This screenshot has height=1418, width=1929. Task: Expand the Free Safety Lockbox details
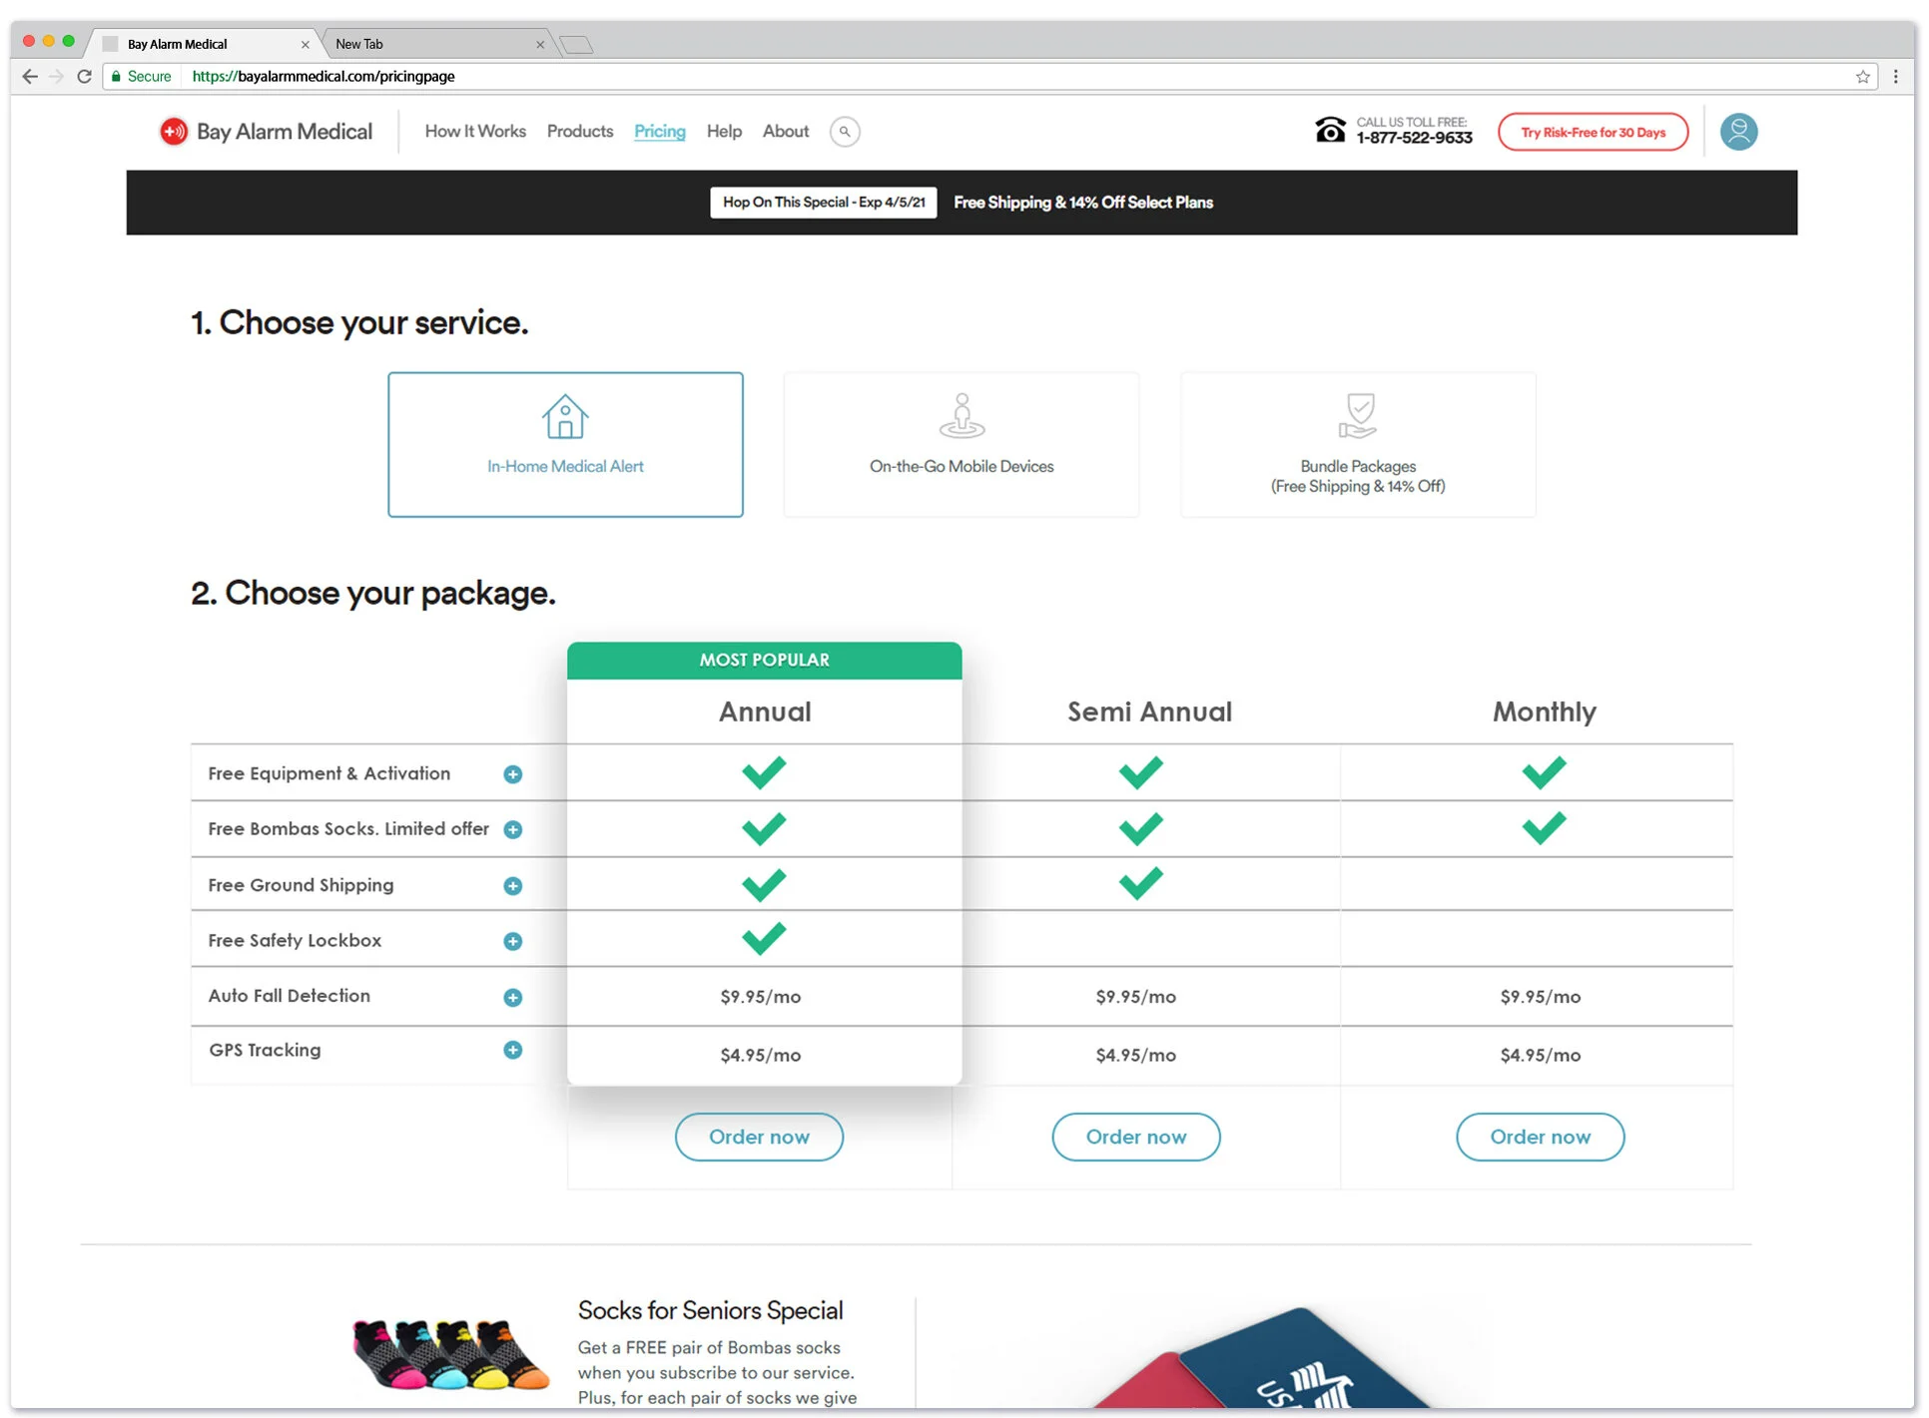(512, 941)
